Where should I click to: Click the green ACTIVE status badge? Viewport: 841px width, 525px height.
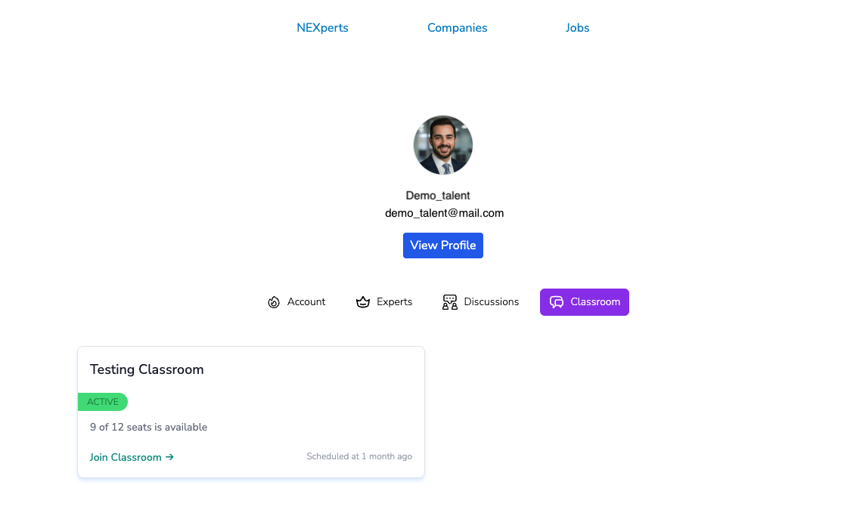(103, 402)
